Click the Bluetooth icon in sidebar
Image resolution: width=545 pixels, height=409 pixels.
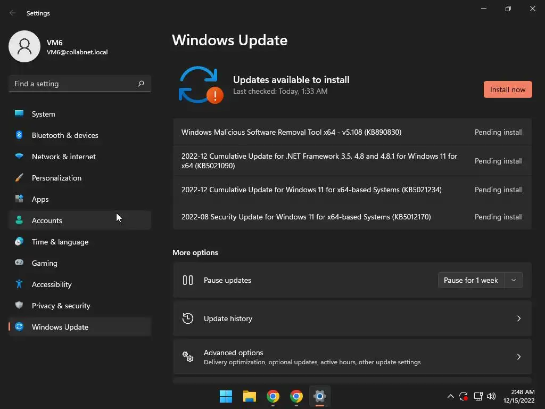point(19,135)
